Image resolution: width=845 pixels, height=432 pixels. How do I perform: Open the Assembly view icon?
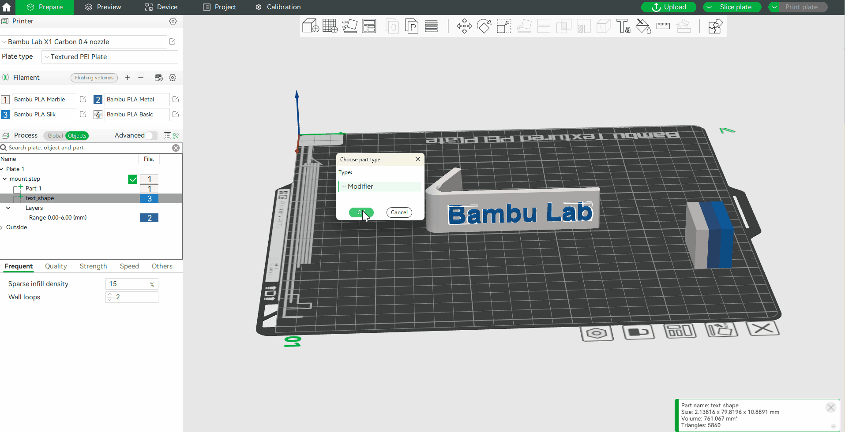click(x=715, y=26)
